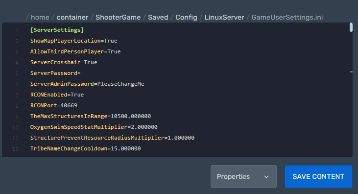Click StructurePreventResourceRadiusMultiplier=1.000000 line

112,138
